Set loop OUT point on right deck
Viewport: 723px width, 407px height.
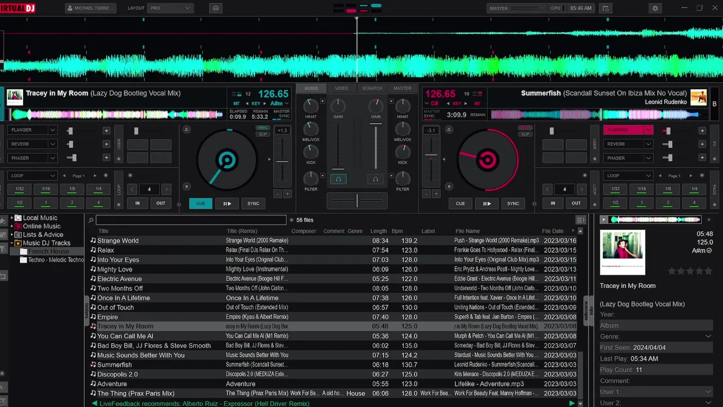pyautogui.click(x=576, y=203)
